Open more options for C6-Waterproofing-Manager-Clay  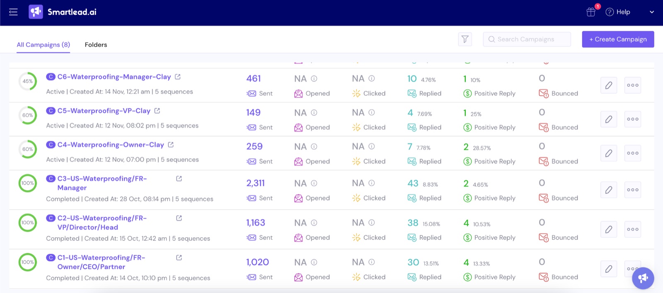[633, 85]
